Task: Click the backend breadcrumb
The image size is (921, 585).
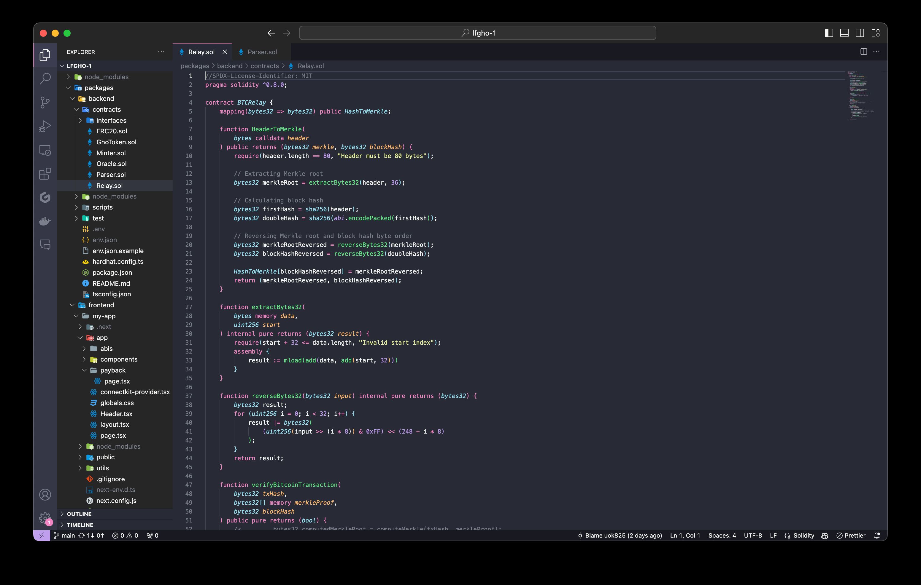Action: coord(229,66)
